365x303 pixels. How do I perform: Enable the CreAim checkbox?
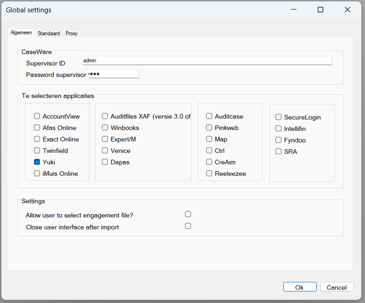coord(209,162)
